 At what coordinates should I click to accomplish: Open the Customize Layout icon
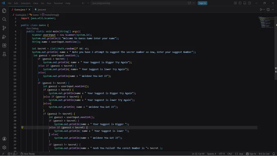click(235, 3)
